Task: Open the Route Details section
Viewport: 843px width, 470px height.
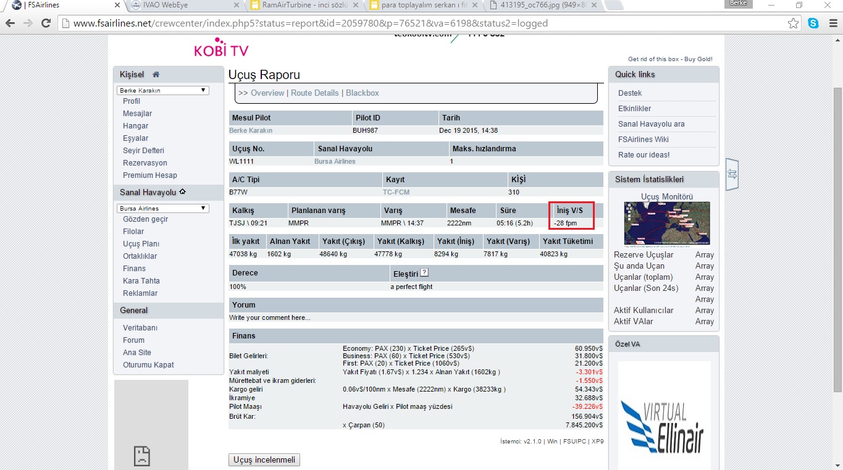Action: (315, 93)
